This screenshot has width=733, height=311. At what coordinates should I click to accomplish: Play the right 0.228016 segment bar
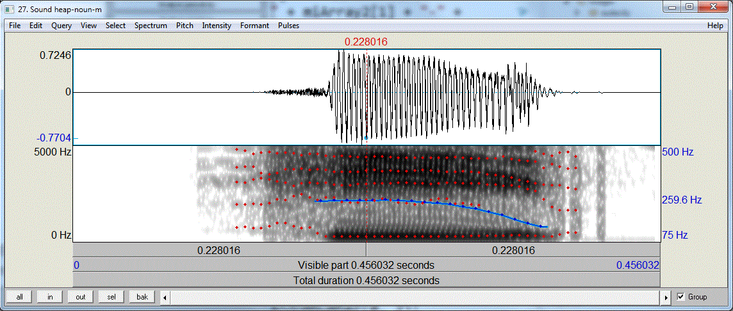(513, 250)
